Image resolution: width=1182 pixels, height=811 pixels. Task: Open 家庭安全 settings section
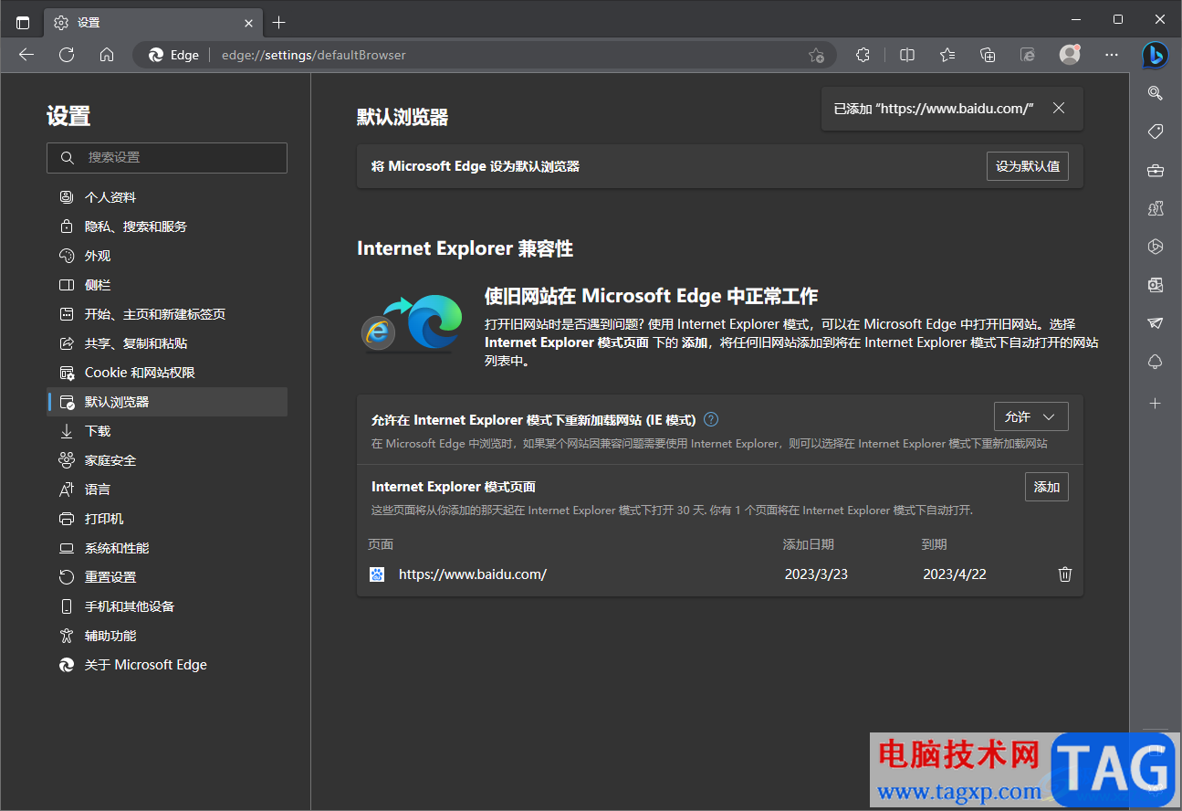(167, 460)
